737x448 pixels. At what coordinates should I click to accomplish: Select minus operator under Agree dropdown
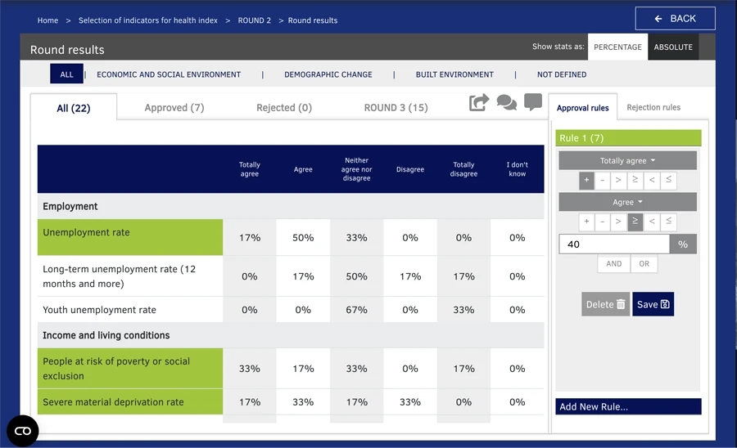602,222
